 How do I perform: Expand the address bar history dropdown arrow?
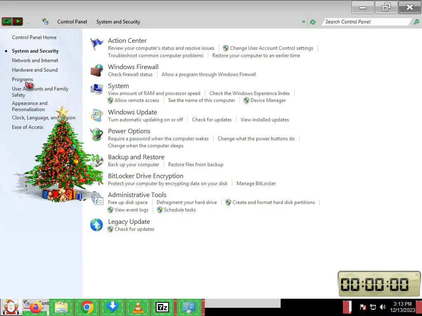(304, 22)
